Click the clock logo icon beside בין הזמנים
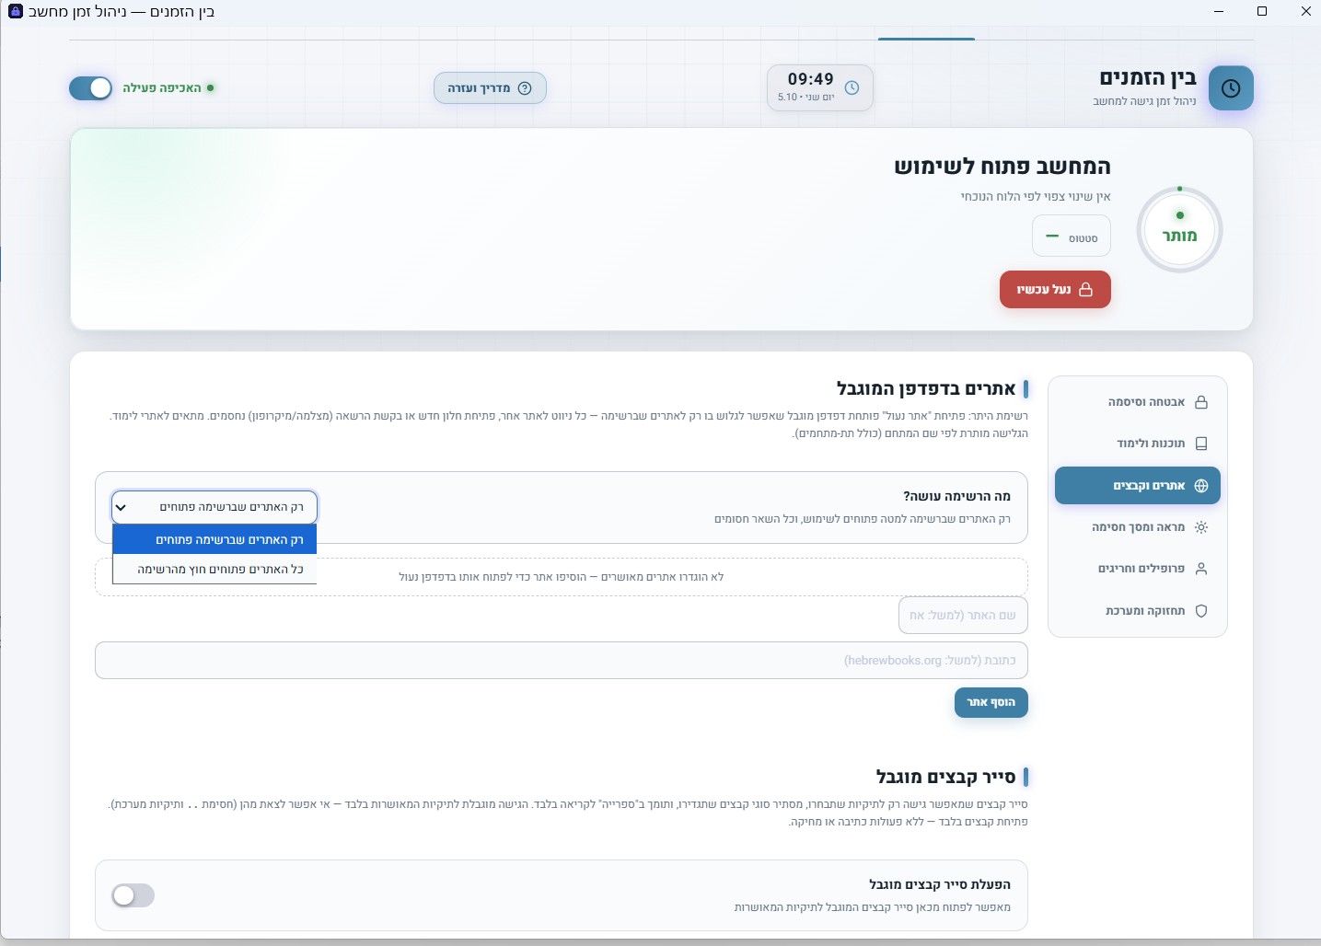The width and height of the screenshot is (1321, 946). 1231,88
